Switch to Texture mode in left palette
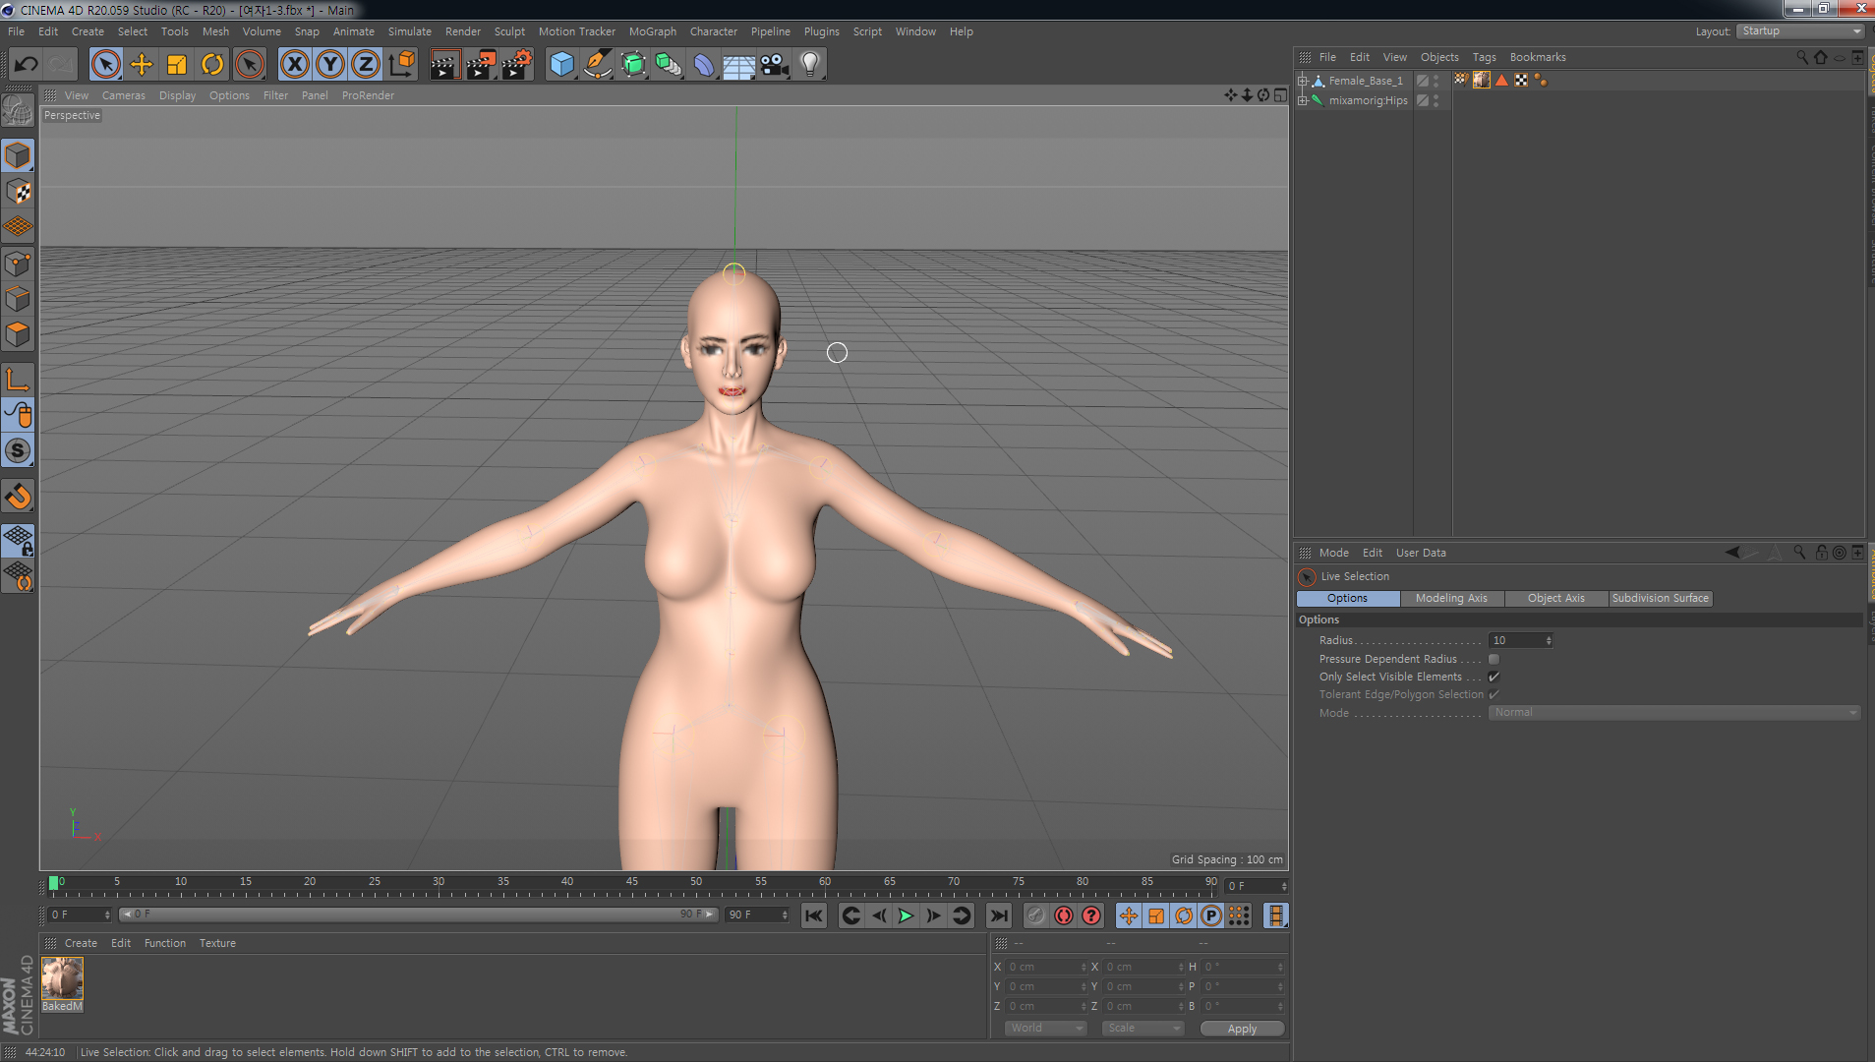Screen dimensions: 1875x1062 (x=18, y=192)
